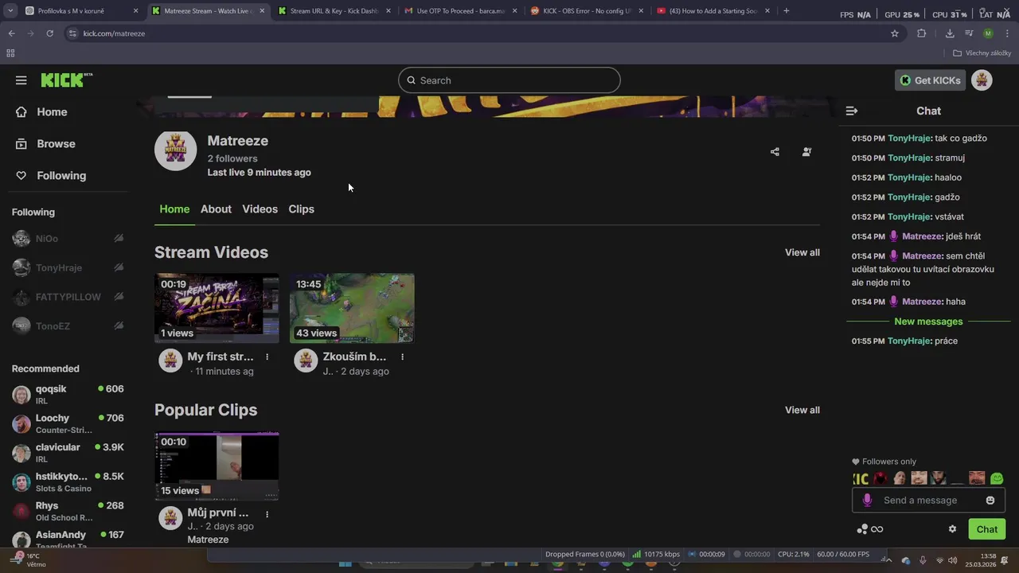Click the taskbar Wi-Fi icon
Viewport: 1019px width, 573px height.
click(x=940, y=560)
